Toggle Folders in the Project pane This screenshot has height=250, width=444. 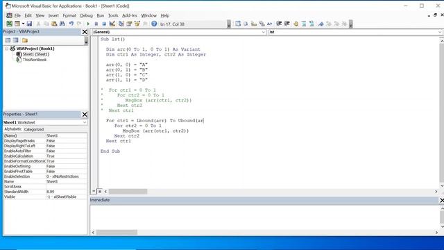(25, 40)
